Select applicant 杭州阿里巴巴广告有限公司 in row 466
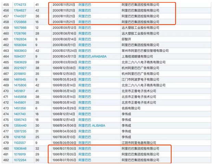This screenshot has height=164, width=212. [140, 68]
